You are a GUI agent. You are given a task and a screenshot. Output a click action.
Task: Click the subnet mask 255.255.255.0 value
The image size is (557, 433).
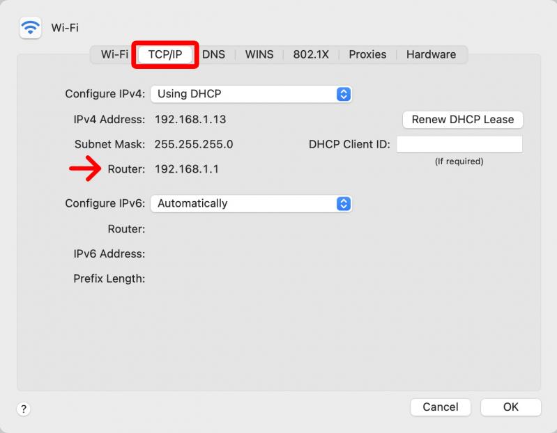194,144
